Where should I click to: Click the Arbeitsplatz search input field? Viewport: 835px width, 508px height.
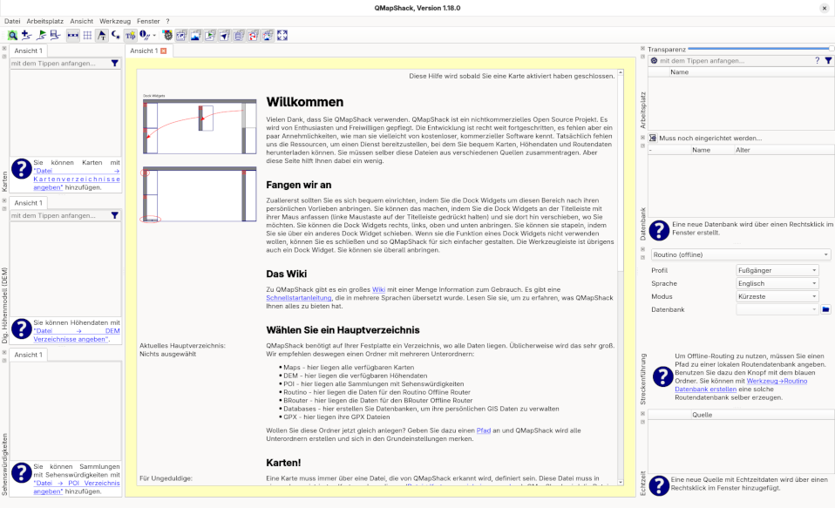point(732,61)
